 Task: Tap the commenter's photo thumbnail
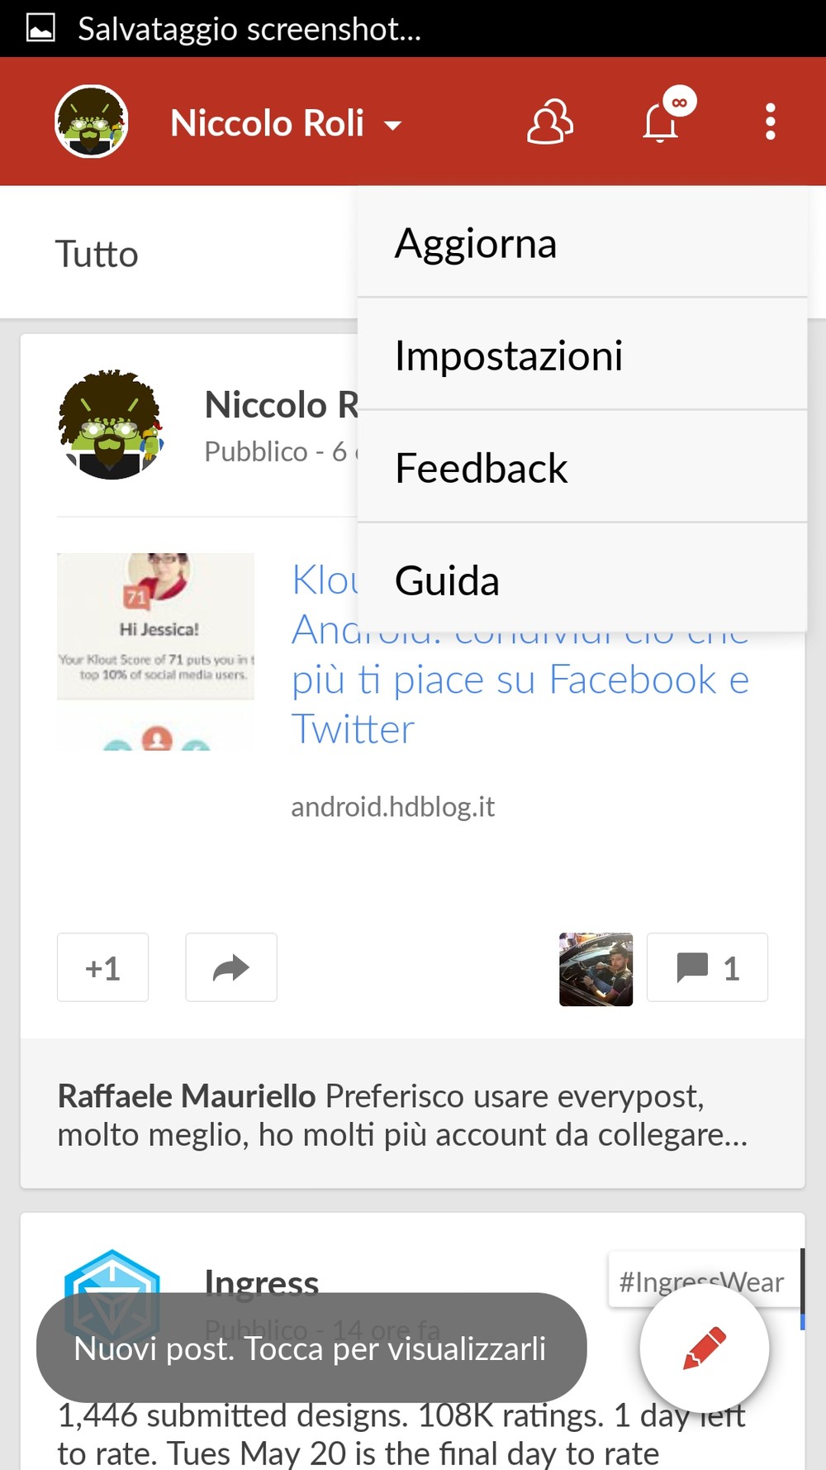(596, 969)
